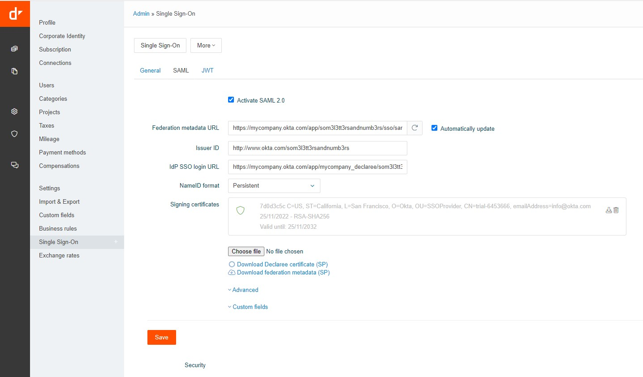Open the chat bubbles icon in sidebar
643x377 pixels.
pos(14,165)
